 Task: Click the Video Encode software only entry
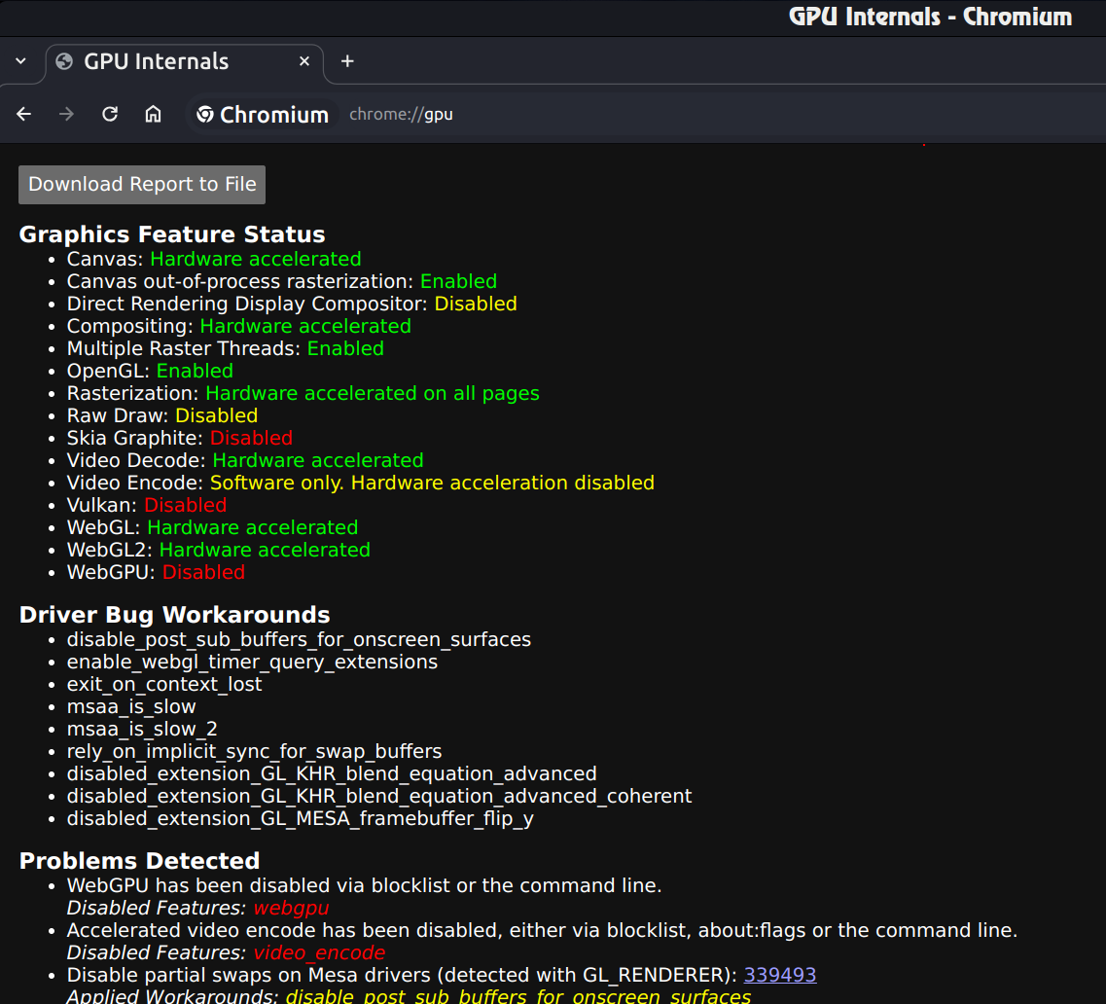361,484
